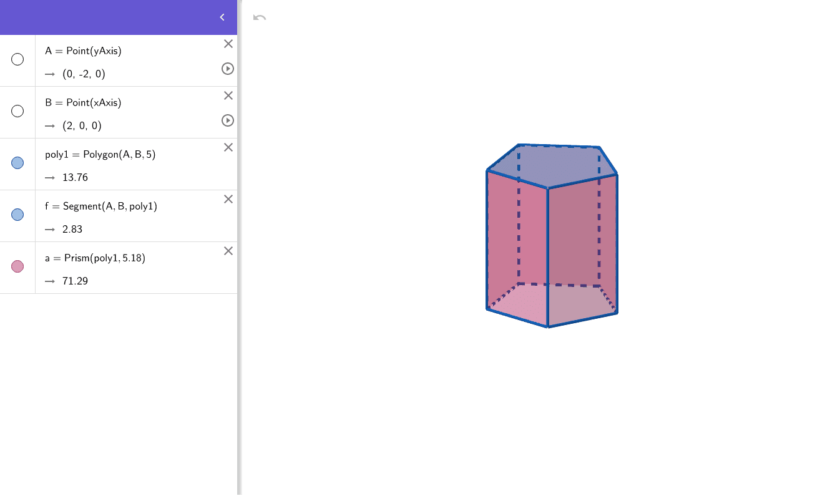Image resolution: width=840 pixels, height=496 pixels.
Task: Hide poly1 via its blue visibility dot
Action: [x=17, y=163]
